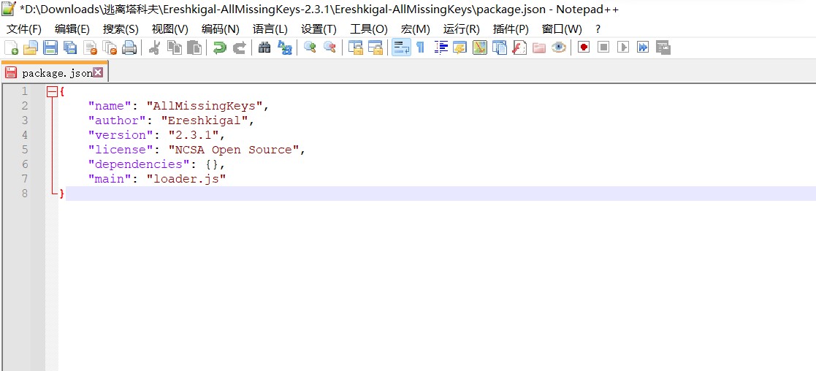Image resolution: width=816 pixels, height=371 pixels.
Task: Paste clipboard using the Paste icon
Action: tap(194, 48)
